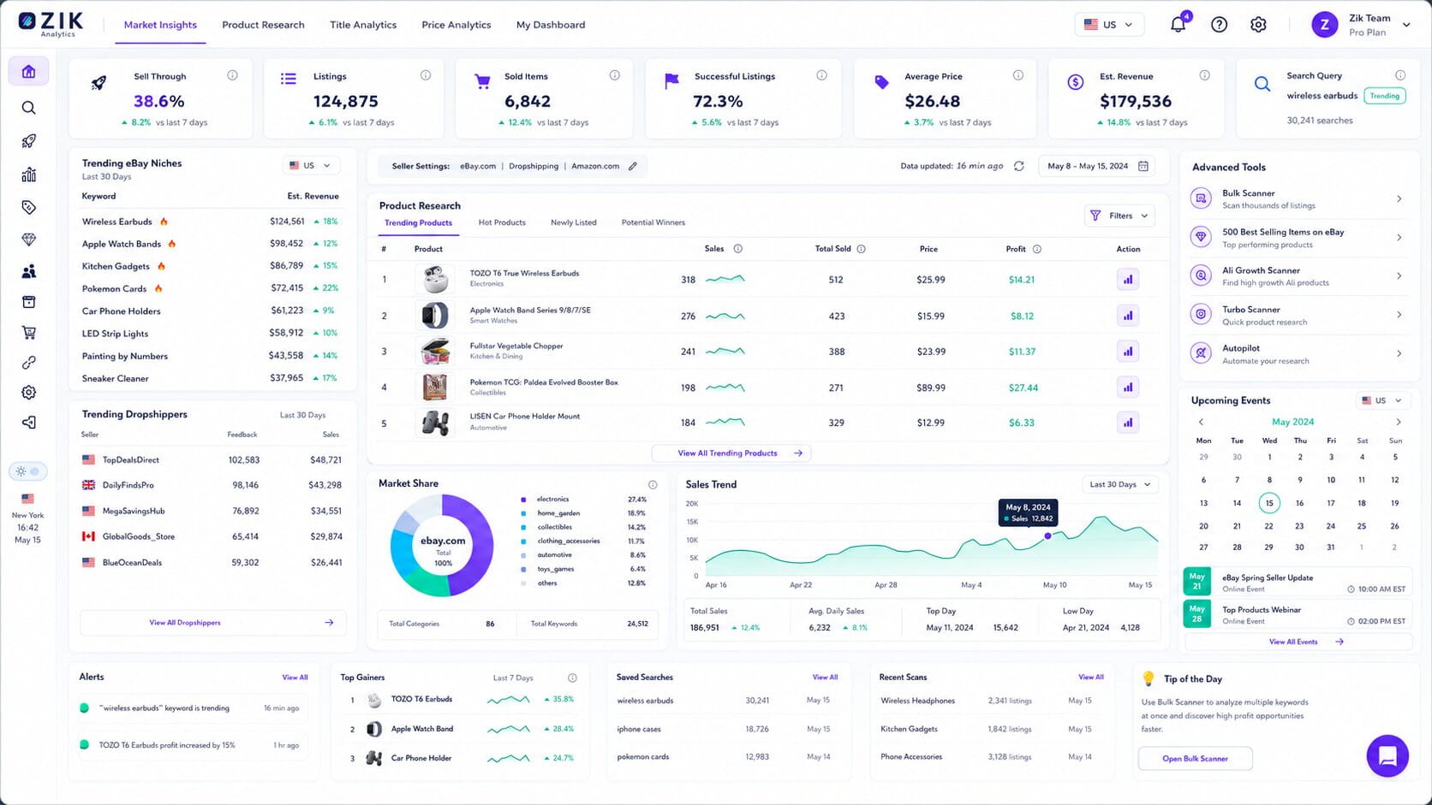Open the May 8 - May 15, 2024 date picker

(x=1097, y=166)
